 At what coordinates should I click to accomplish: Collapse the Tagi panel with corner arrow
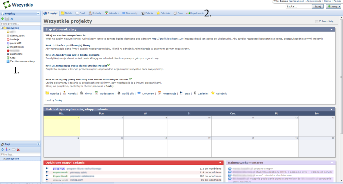click(x=38, y=144)
